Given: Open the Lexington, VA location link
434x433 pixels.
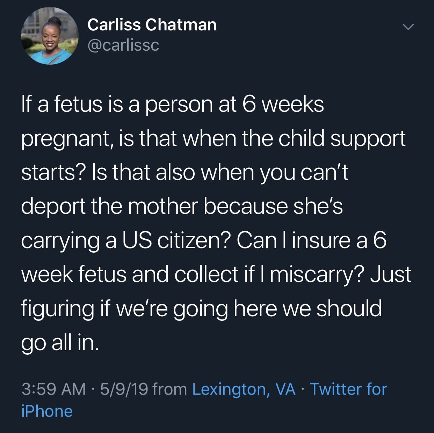Looking at the screenshot, I should (244, 389).
